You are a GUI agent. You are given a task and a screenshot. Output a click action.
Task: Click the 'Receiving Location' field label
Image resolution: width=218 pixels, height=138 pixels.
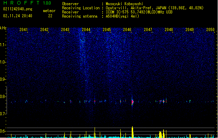coord(81,8)
